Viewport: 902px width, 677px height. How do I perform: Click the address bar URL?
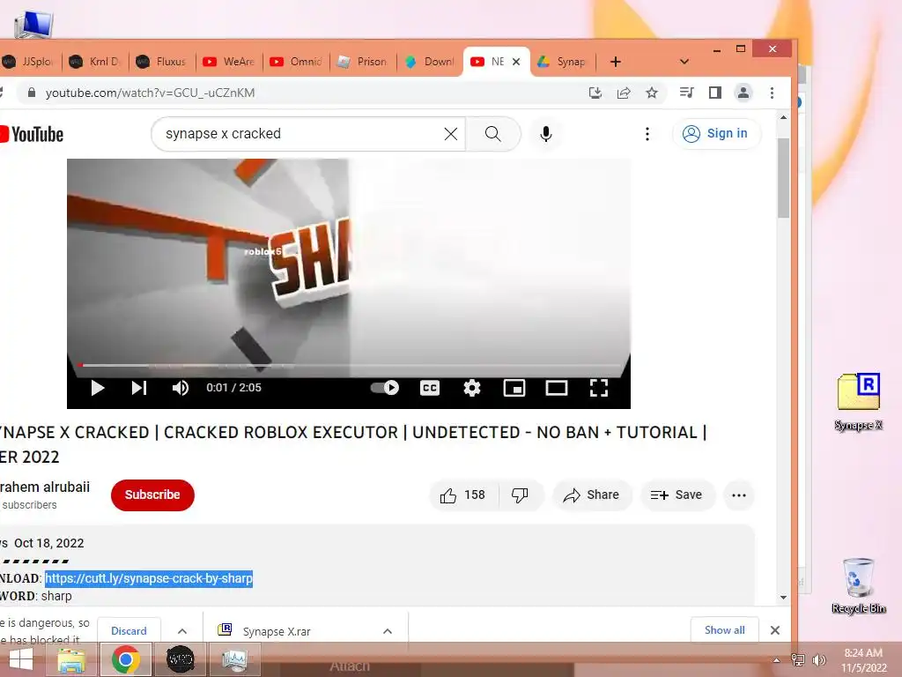coord(150,93)
